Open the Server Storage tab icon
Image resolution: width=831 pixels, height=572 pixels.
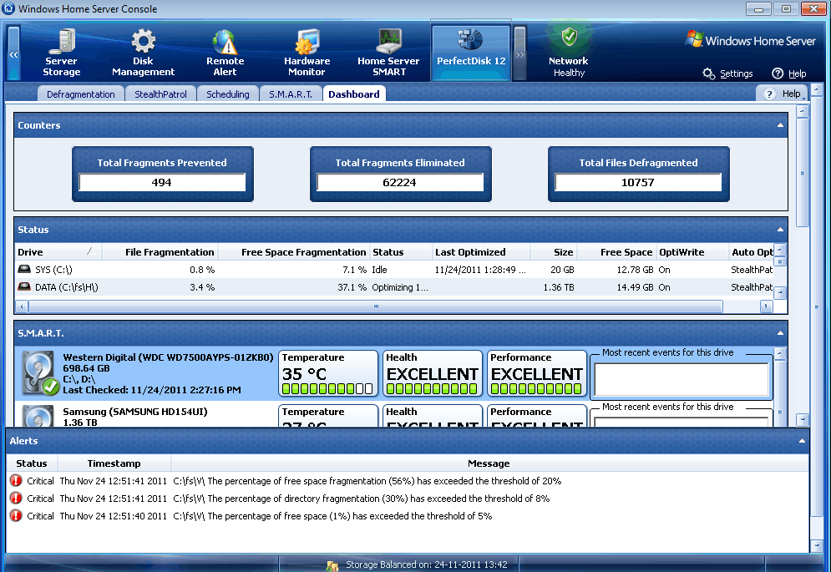[62, 42]
